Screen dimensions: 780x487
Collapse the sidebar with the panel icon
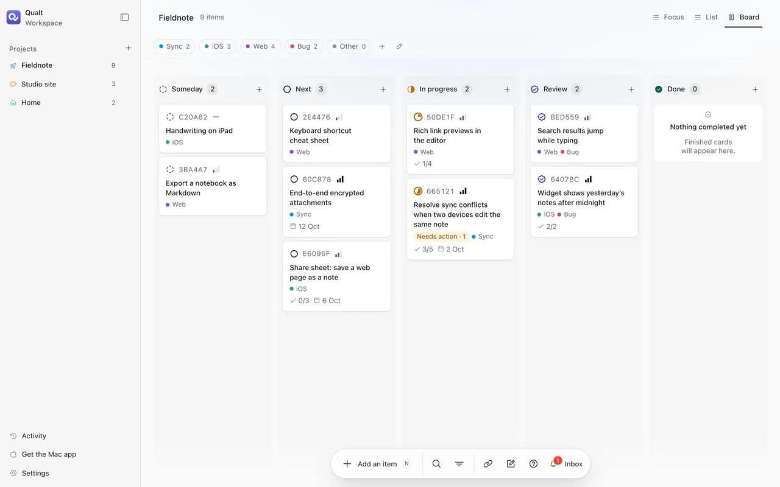click(x=124, y=18)
